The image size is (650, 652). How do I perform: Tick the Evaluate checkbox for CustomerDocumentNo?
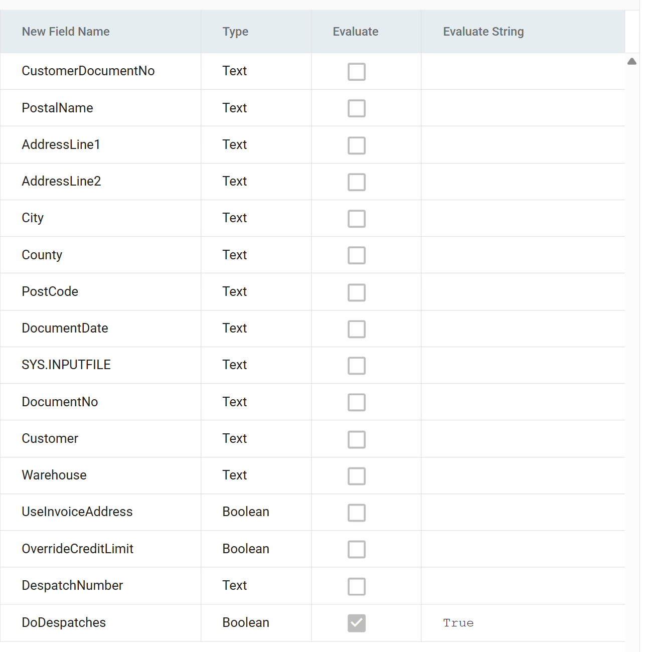[357, 72]
